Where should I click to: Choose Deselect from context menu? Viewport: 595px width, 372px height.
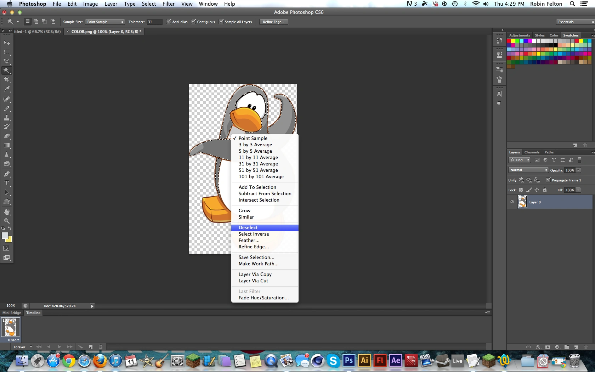[248, 227]
